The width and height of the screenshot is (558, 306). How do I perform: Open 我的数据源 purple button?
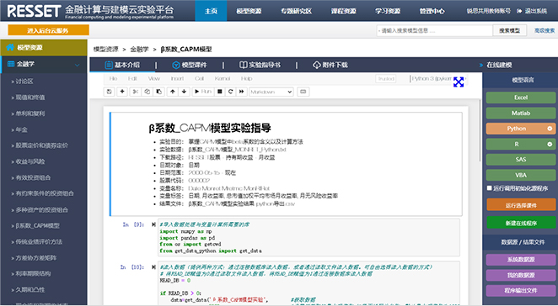tap(521, 275)
